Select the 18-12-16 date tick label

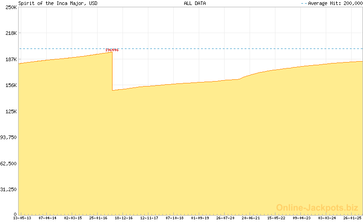click(124, 218)
